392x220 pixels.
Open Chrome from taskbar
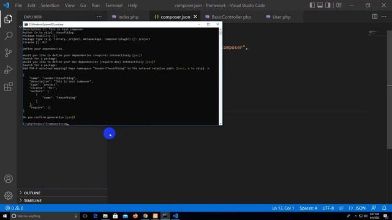pos(145,216)
